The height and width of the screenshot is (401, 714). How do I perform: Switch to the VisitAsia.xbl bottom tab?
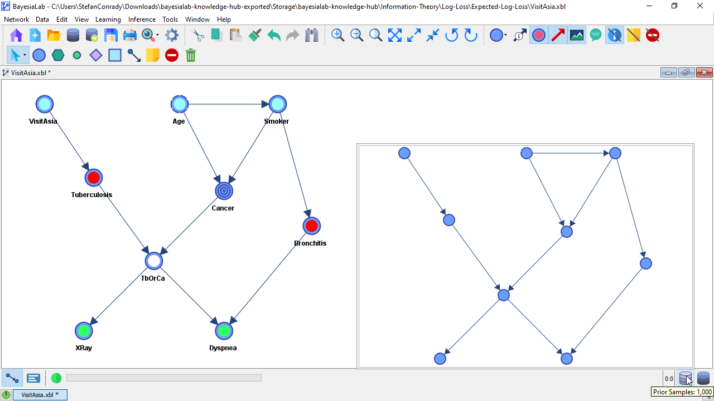(x=39, y=395)
